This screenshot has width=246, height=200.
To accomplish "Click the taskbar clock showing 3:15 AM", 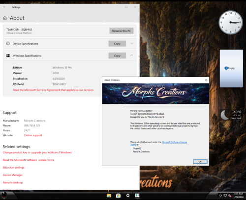I will tap(238, 195).
